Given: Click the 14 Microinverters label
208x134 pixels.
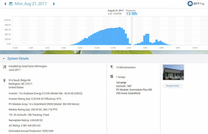Looking at the screenshot, I should (x=126, y=67).
